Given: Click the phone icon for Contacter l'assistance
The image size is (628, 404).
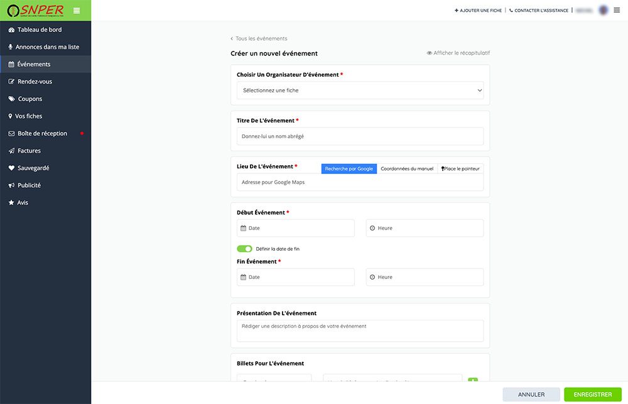Looking at the screenshot, I should (511, 11).
